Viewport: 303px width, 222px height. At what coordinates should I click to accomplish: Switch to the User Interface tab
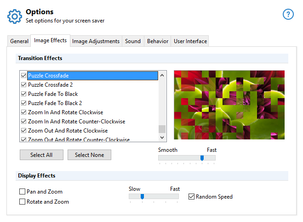click(x=190, y=41)
